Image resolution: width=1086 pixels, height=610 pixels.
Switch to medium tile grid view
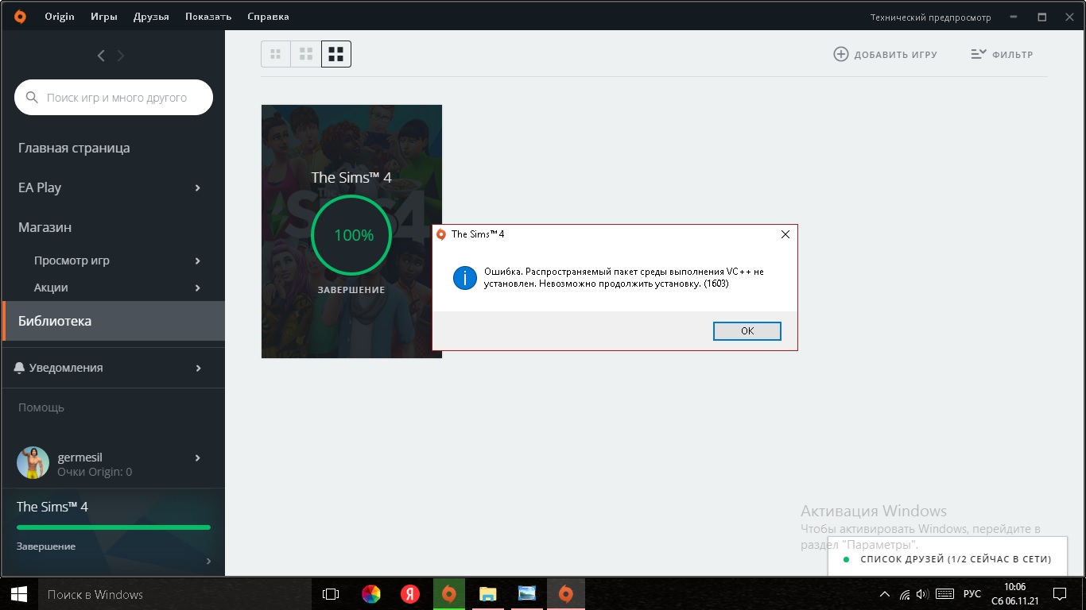point(306,54)
